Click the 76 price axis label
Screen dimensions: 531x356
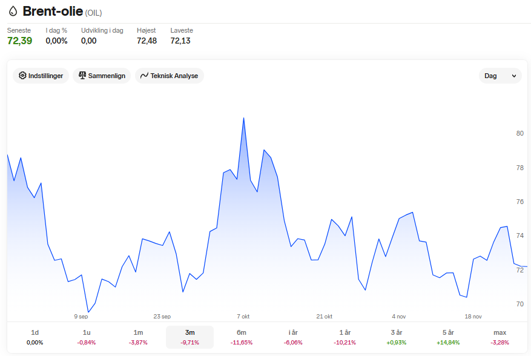tap(520, 202)
